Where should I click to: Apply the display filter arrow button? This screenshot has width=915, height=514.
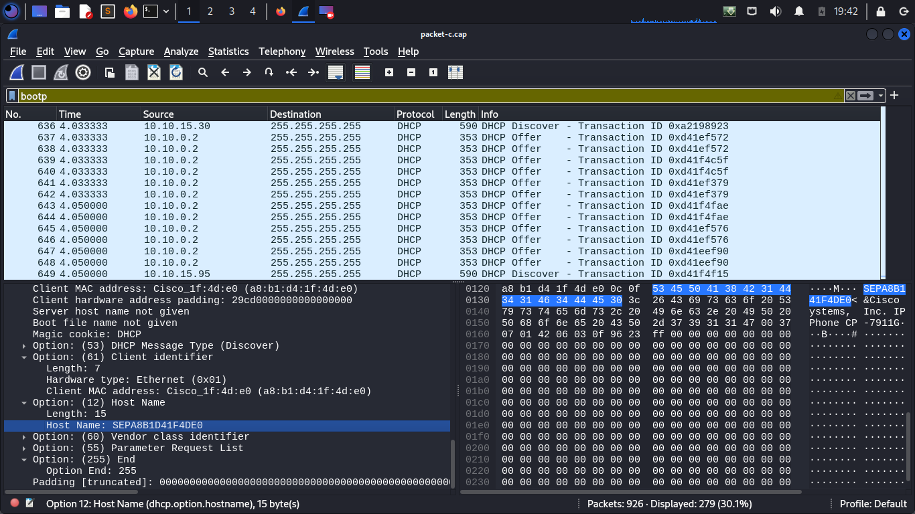(x=866, y=96)
